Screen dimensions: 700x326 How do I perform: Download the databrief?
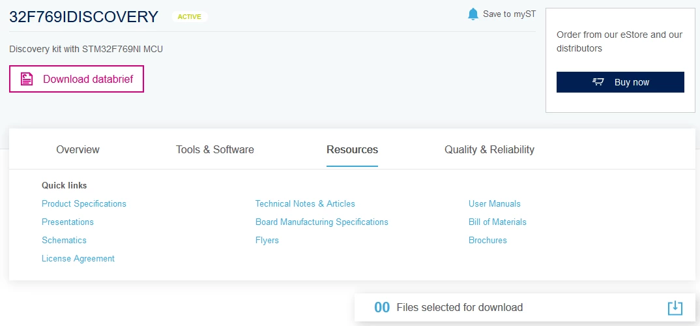pos(76,79)
